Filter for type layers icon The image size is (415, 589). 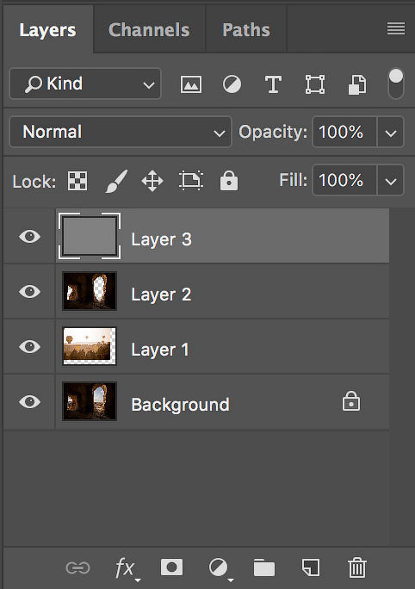pyautogui.click(x=273, y=84)
